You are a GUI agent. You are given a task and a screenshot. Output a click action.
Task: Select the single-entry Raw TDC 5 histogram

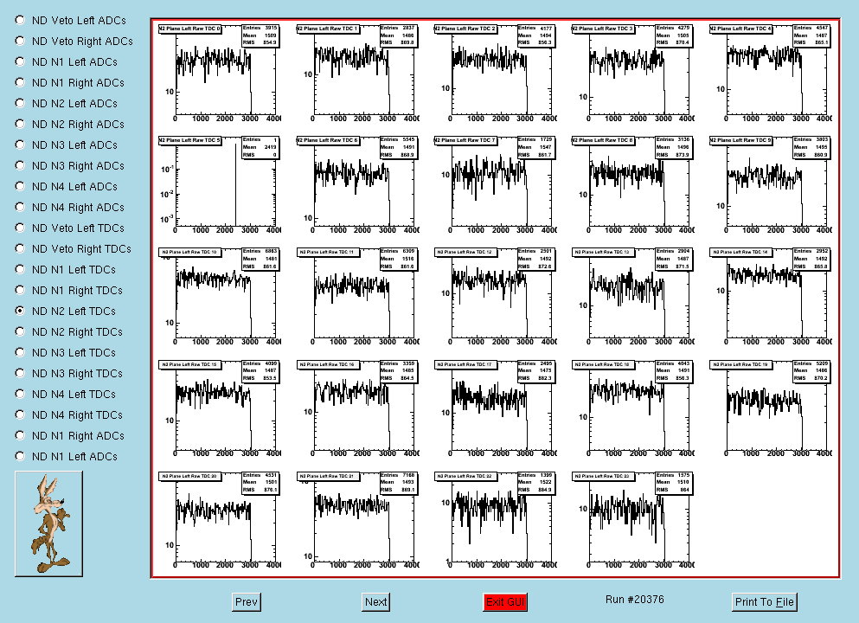point(219,184)
